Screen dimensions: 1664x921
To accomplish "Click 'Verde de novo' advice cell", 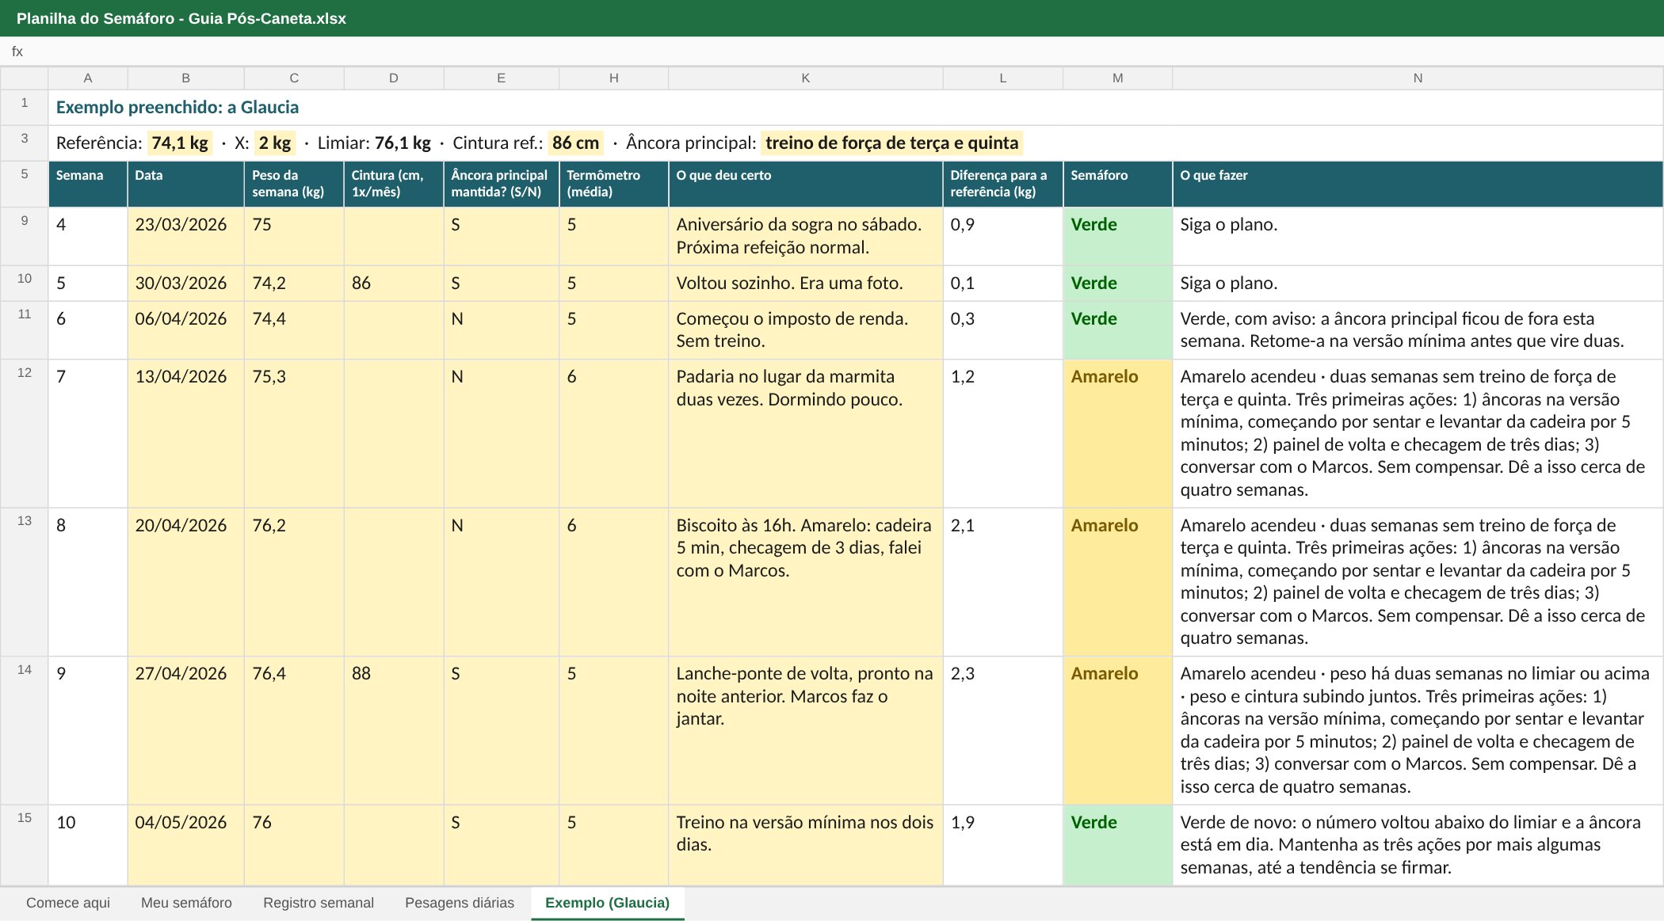I will coord(1418,845).
